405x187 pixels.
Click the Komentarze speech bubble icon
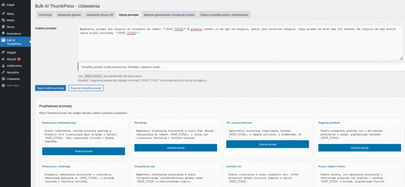[3, 33]
